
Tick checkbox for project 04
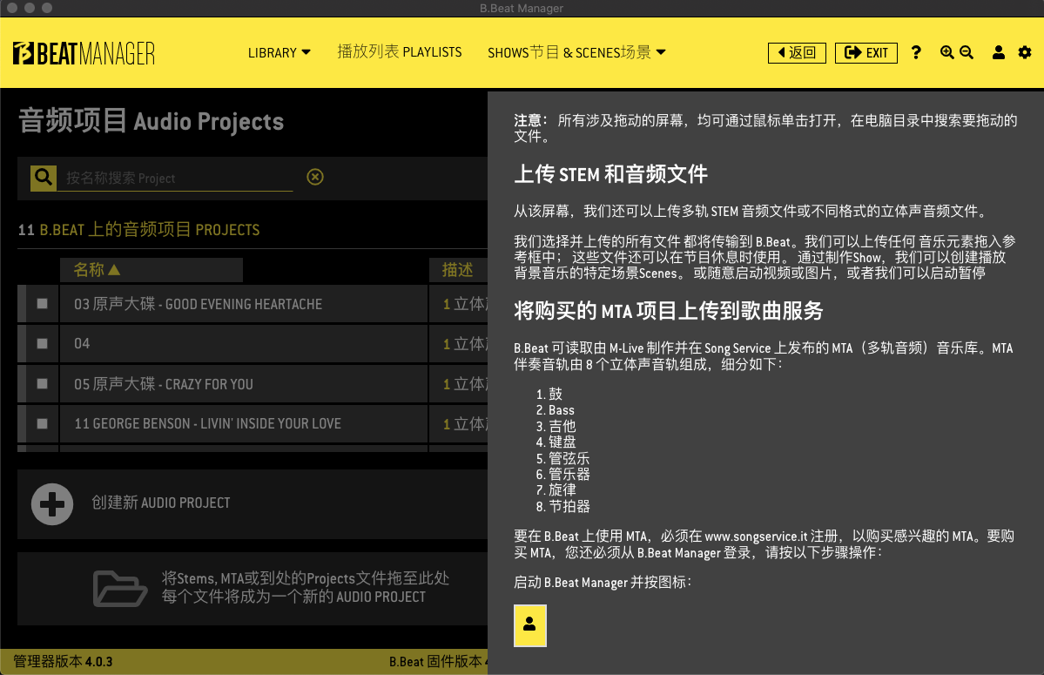(x=42, y=343)
